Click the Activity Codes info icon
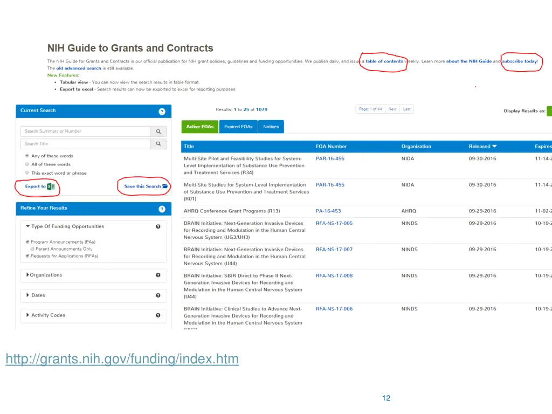 pyautogui.click(x=158, y=315)
